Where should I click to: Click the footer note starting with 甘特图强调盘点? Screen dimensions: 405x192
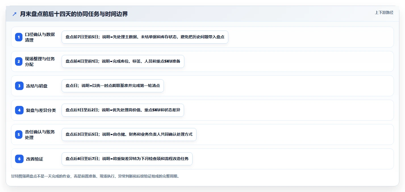[x=95, y=176]
